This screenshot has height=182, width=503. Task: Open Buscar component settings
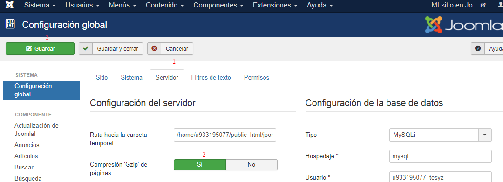coord(24,168)
